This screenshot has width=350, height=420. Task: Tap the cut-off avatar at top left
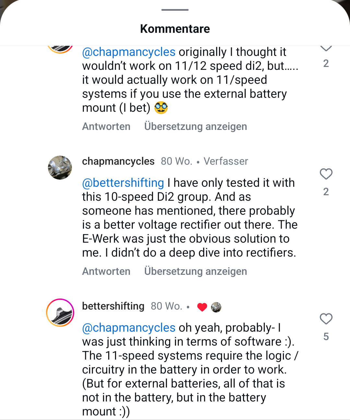(x=60, y=48)
